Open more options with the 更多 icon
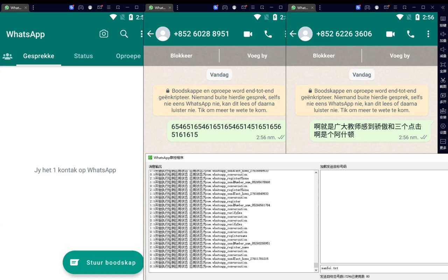 [x=443, y=141]
